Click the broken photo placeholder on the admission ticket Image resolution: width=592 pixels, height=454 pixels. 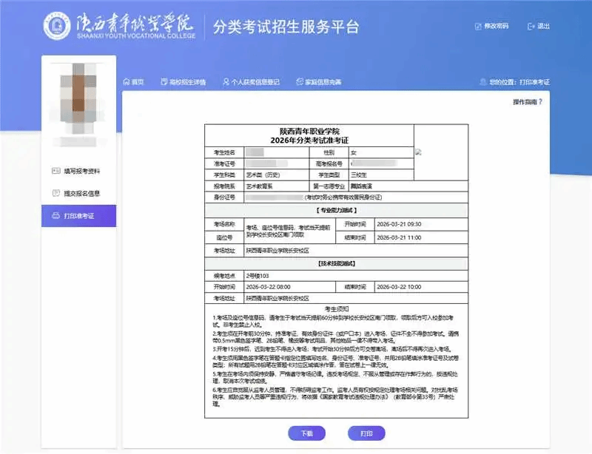[x=418, y=152]
